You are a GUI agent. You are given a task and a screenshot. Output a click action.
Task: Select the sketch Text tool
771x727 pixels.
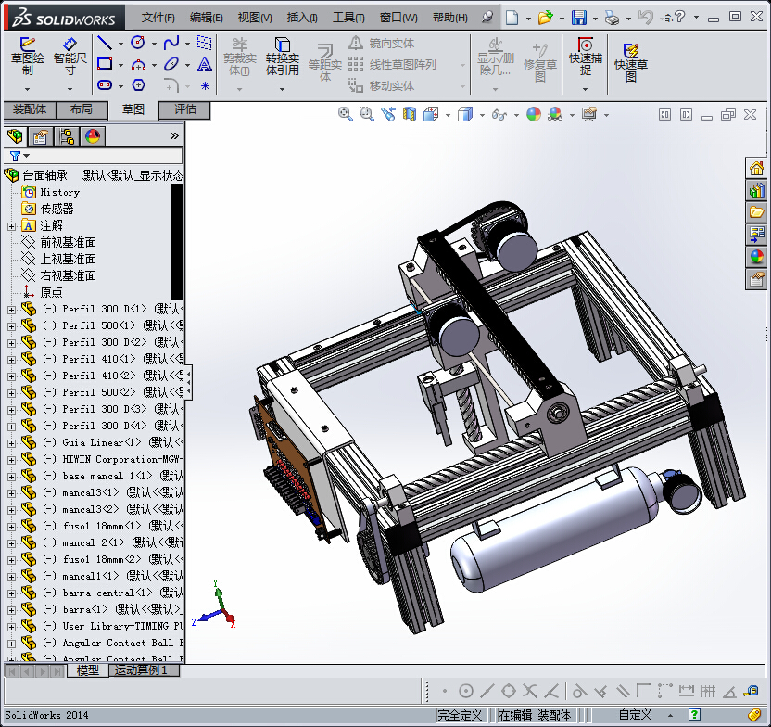pos(205,64)
